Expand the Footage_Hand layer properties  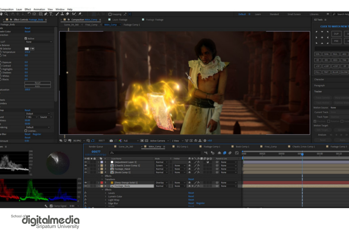click(99, 169)
